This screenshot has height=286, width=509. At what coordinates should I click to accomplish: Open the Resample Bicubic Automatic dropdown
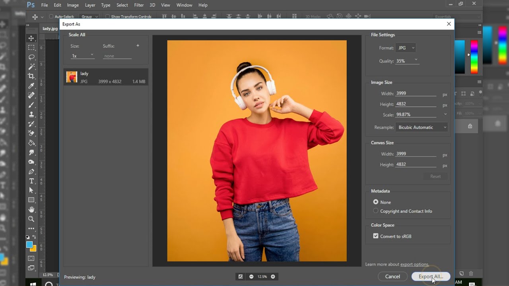[422, 127]
